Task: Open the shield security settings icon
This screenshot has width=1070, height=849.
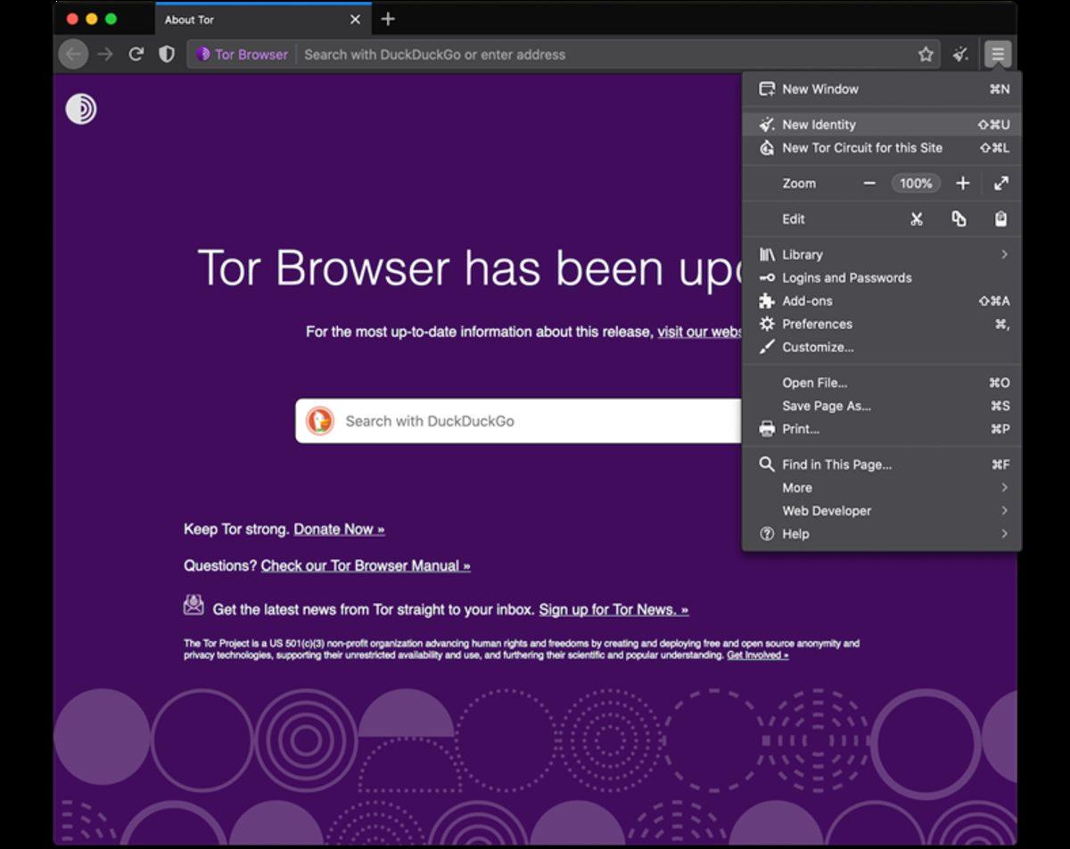Action: click(x=167, y=54)
